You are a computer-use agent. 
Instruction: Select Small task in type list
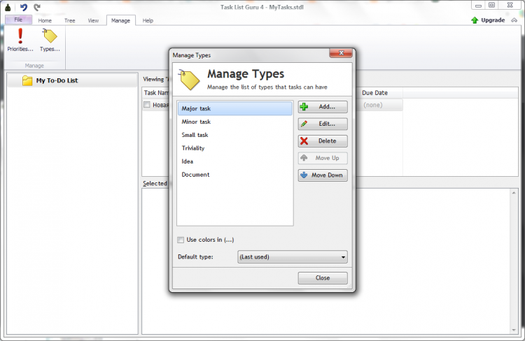[235, 135]
